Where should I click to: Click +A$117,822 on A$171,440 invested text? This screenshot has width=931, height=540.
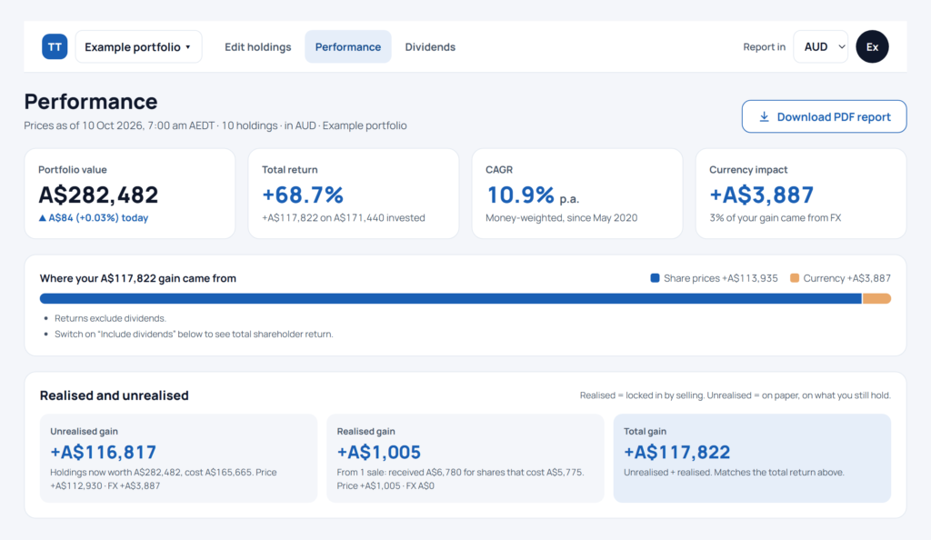click(344, 218)
